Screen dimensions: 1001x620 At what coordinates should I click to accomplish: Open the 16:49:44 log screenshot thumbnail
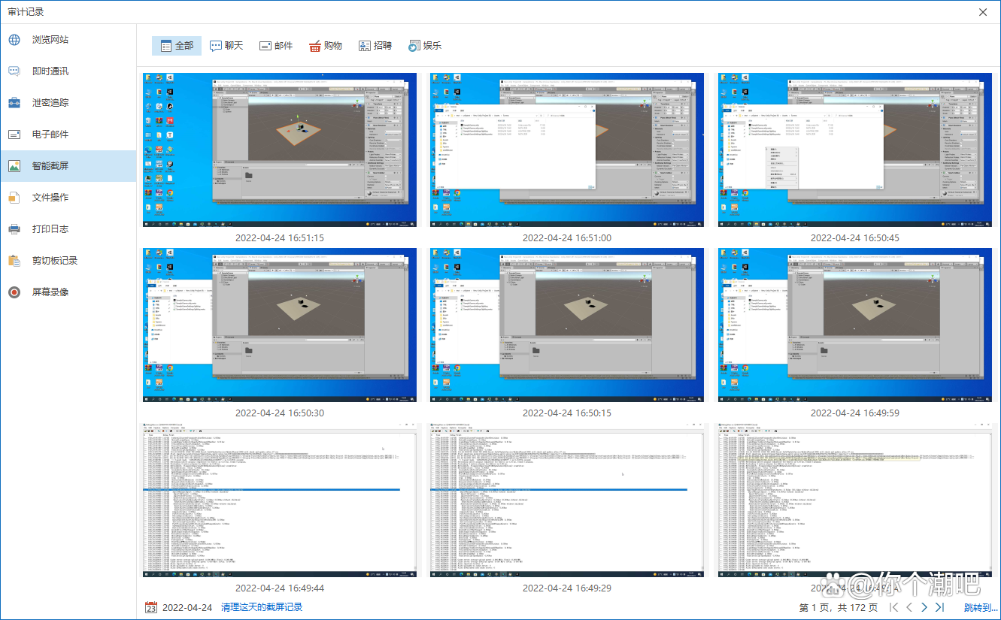(280, 500)
